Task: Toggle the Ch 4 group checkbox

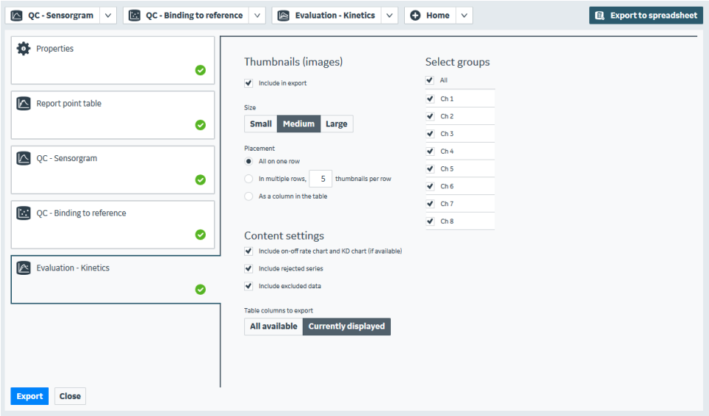Action: tap(430, 151)
